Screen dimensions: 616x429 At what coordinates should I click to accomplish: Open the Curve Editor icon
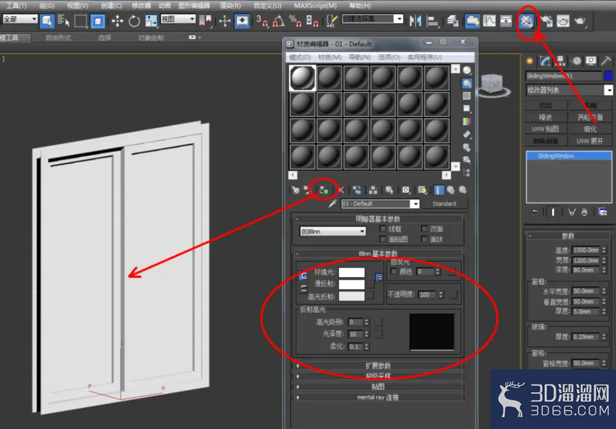coord(489,21)
